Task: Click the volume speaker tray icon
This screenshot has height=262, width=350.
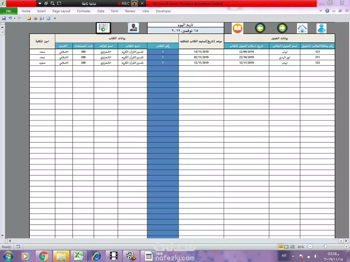Action: pos(316,256)
